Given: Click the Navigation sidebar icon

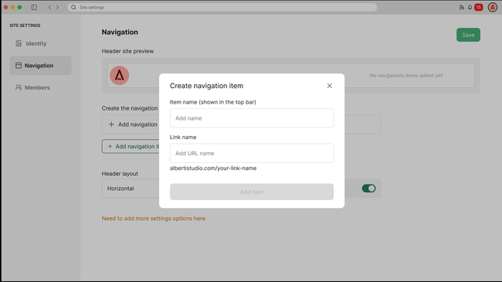Looking at the screenshot, I should (19, 66).
